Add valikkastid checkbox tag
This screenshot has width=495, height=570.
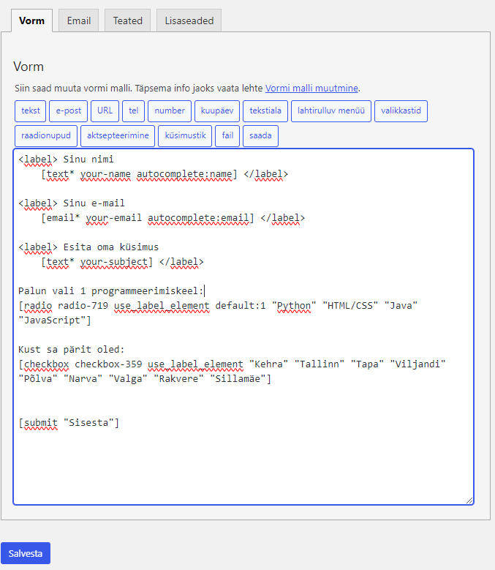pos(401,111)
